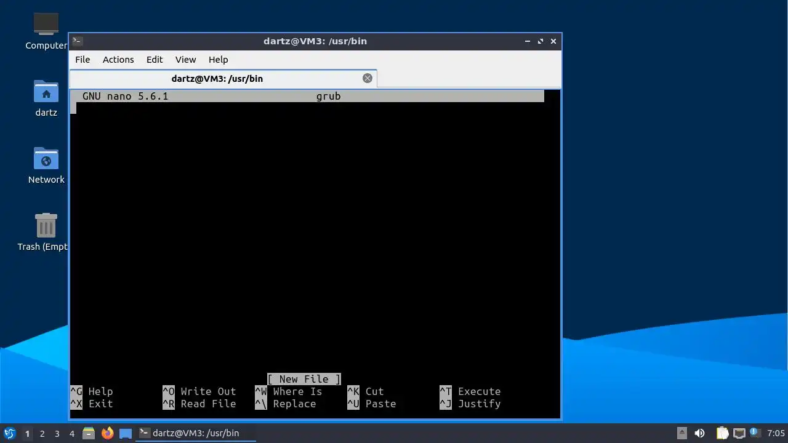
Task: Click the GNU nano 5.6.1 header text
Action: click(x=126, y=96)
